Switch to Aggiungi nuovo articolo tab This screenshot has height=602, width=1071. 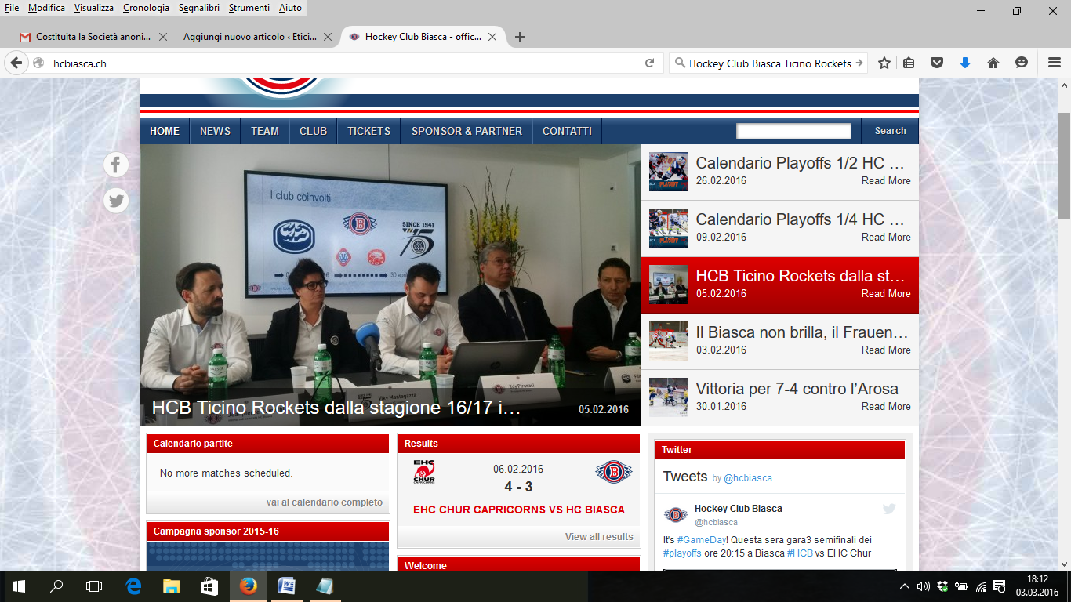256,37
